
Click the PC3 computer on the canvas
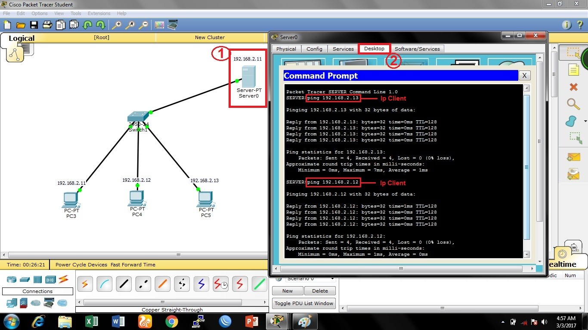pyautogui.click(x=70, y=199)
